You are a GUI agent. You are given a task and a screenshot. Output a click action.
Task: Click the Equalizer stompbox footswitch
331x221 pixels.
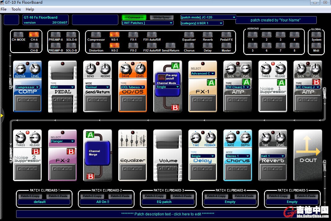[132, 172]
